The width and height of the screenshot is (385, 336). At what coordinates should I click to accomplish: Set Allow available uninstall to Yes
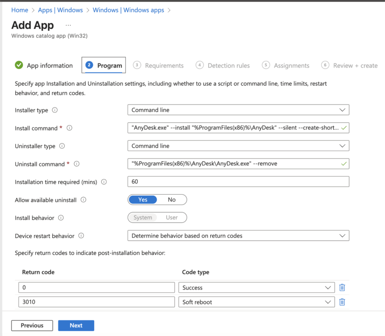[x=143, y=200]
